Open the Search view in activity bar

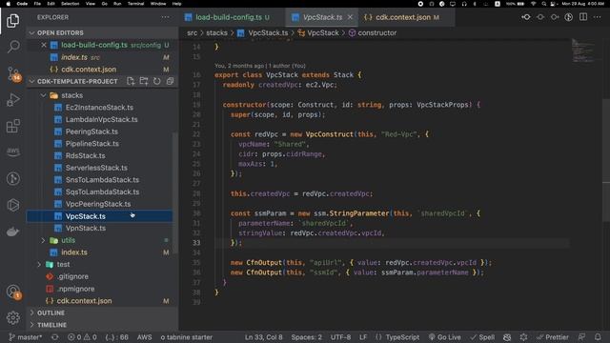pyautogui.click(x=12, y=47)
